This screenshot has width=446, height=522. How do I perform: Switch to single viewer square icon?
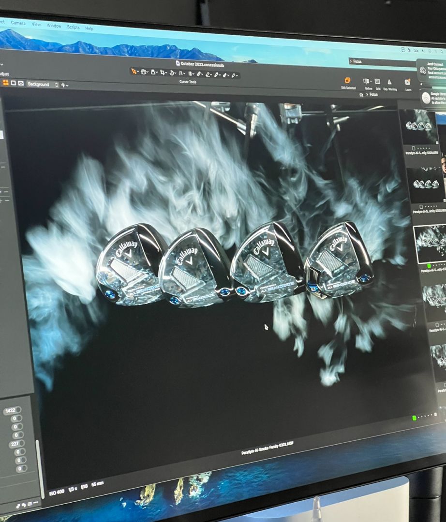tap(14, 83)
